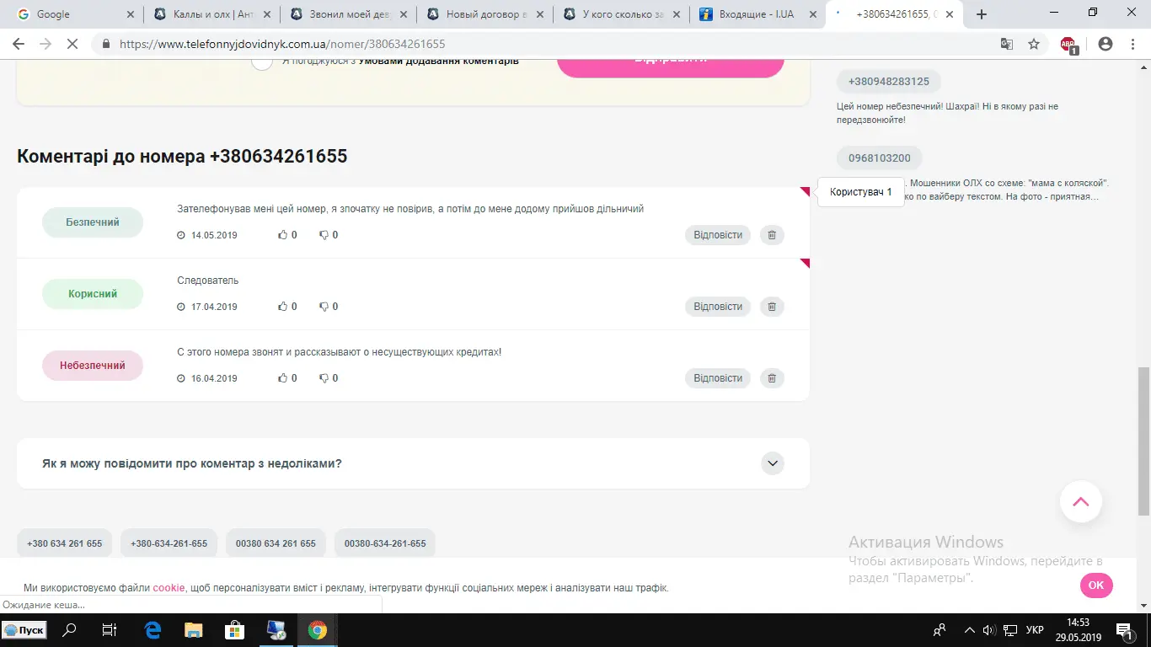Click the pink scroll-to-top arrow button
The width and height of the screenshot is (1151, 647).
click(x=1080, y=502)
